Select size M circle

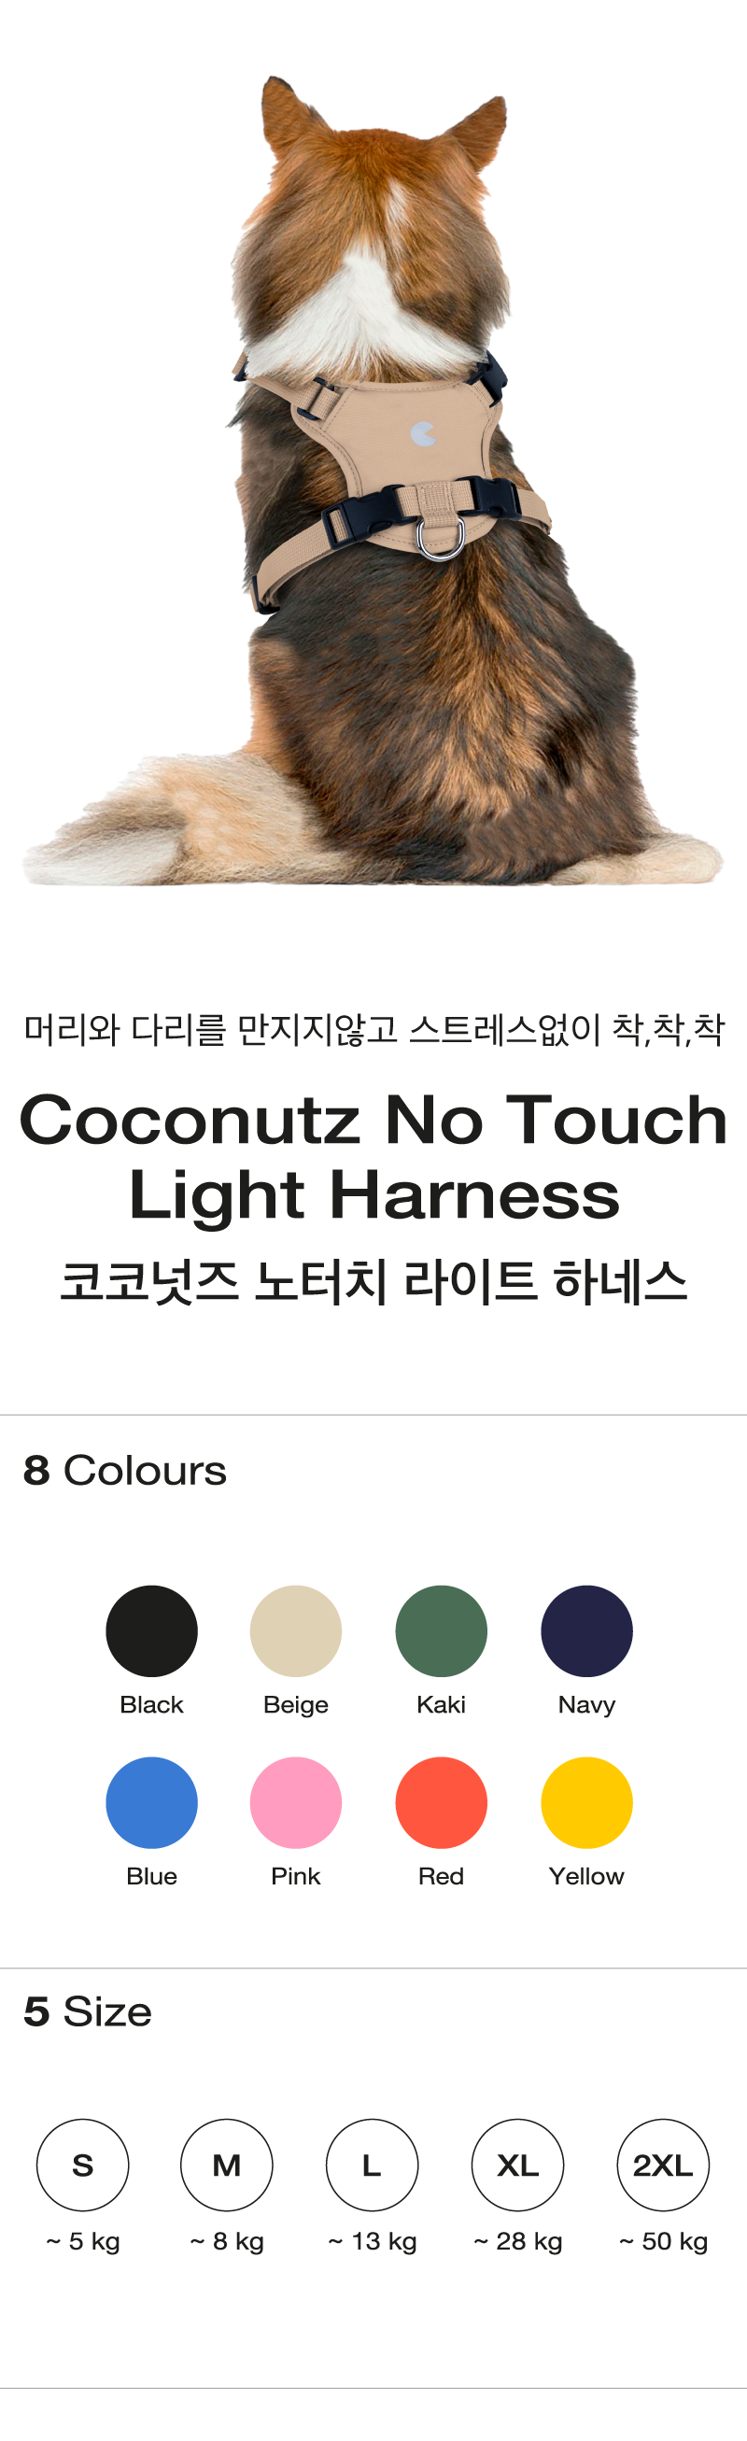[x=227, y=2165]
